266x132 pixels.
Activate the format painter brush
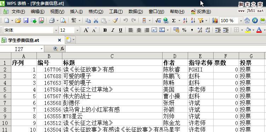pos(115,20)
